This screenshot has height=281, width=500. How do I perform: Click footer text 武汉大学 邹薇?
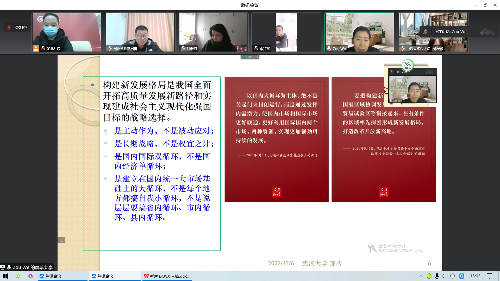pos(322,263)
